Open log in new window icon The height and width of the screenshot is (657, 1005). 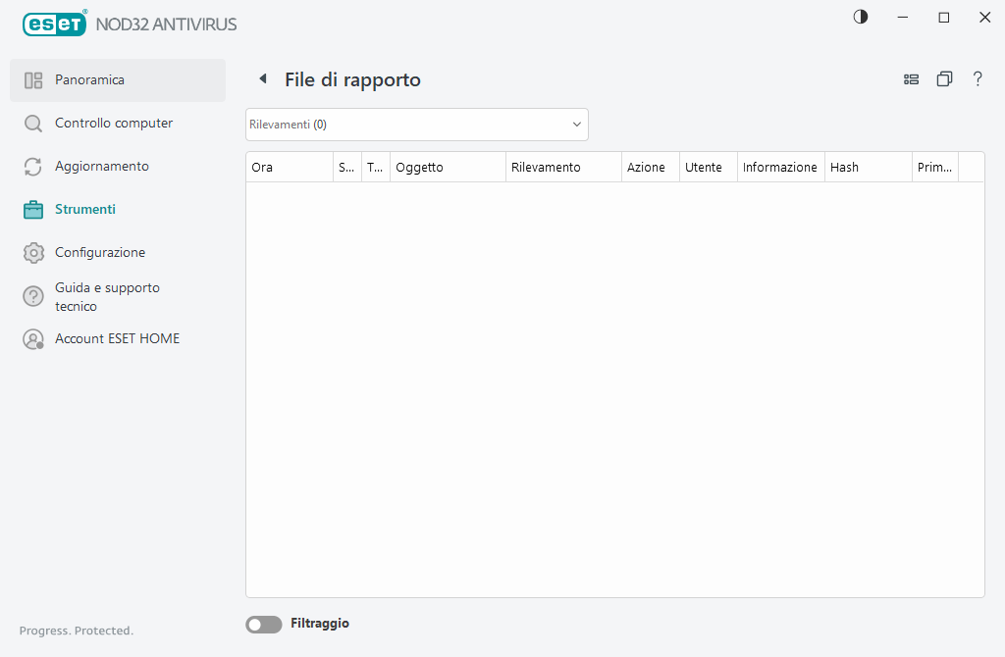pyautogui.click(x=944, y=79)
